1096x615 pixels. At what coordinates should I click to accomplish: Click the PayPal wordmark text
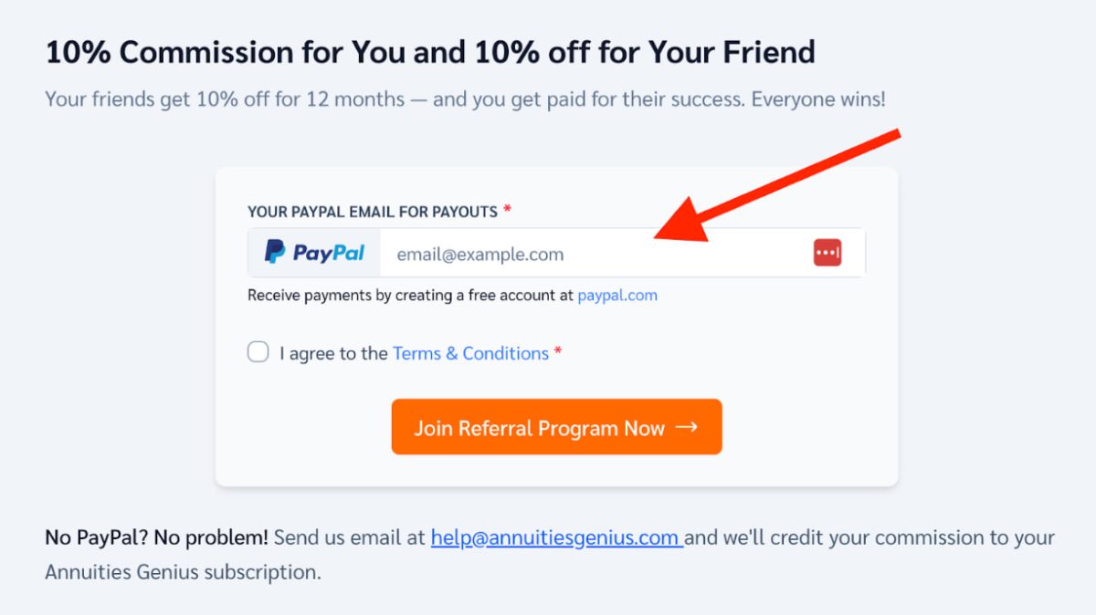coord(329,253)
